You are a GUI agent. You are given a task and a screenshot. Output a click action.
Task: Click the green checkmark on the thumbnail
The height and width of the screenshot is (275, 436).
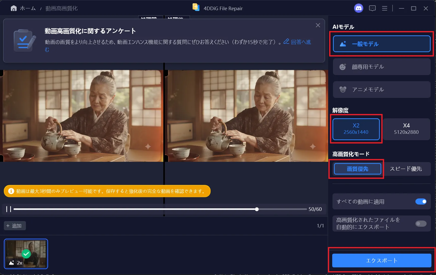[x=26, y=254]
